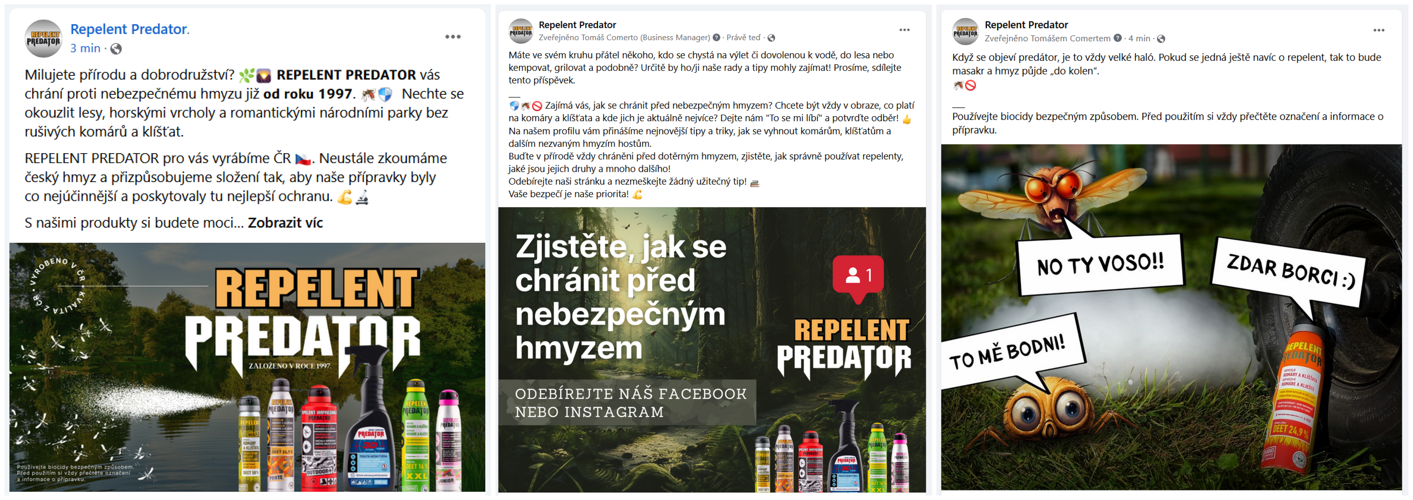1413x500 pixels.
Task: Open the three-dot menu on first post
Action: coord(453,37)
